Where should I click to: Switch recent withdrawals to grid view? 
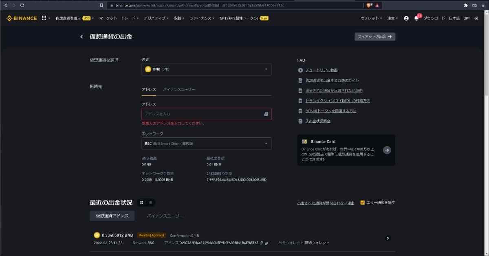(x=141, y=203)
